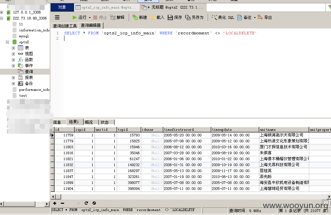Switch to the opts2_icp_info_main table tab
331x215 pixels.
106,7
